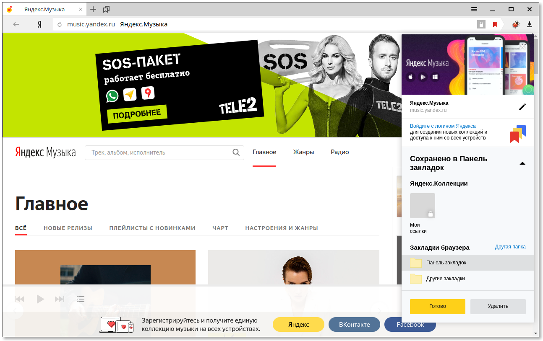Remove bookmark with 'Удалить' button
543x341 pixels.
click(498, 306)
